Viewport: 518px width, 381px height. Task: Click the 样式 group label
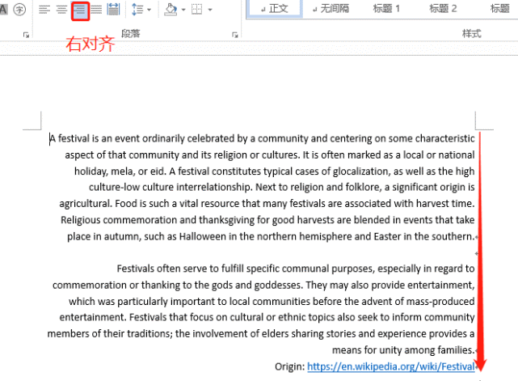[472, 33]
